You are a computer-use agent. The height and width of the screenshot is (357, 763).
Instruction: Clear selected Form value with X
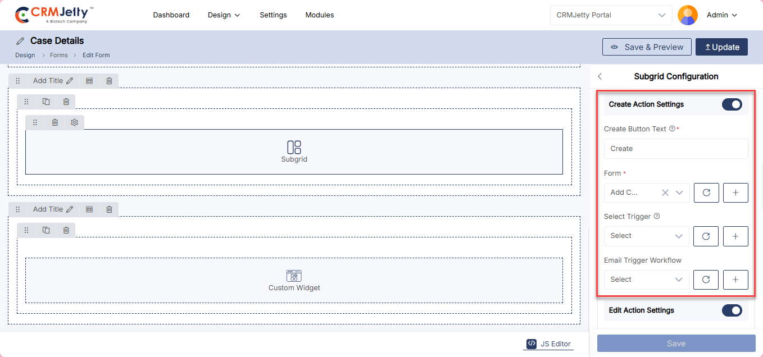coord(665,193)
